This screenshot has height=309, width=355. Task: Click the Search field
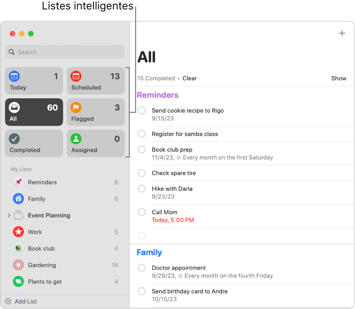click(65, 52)
